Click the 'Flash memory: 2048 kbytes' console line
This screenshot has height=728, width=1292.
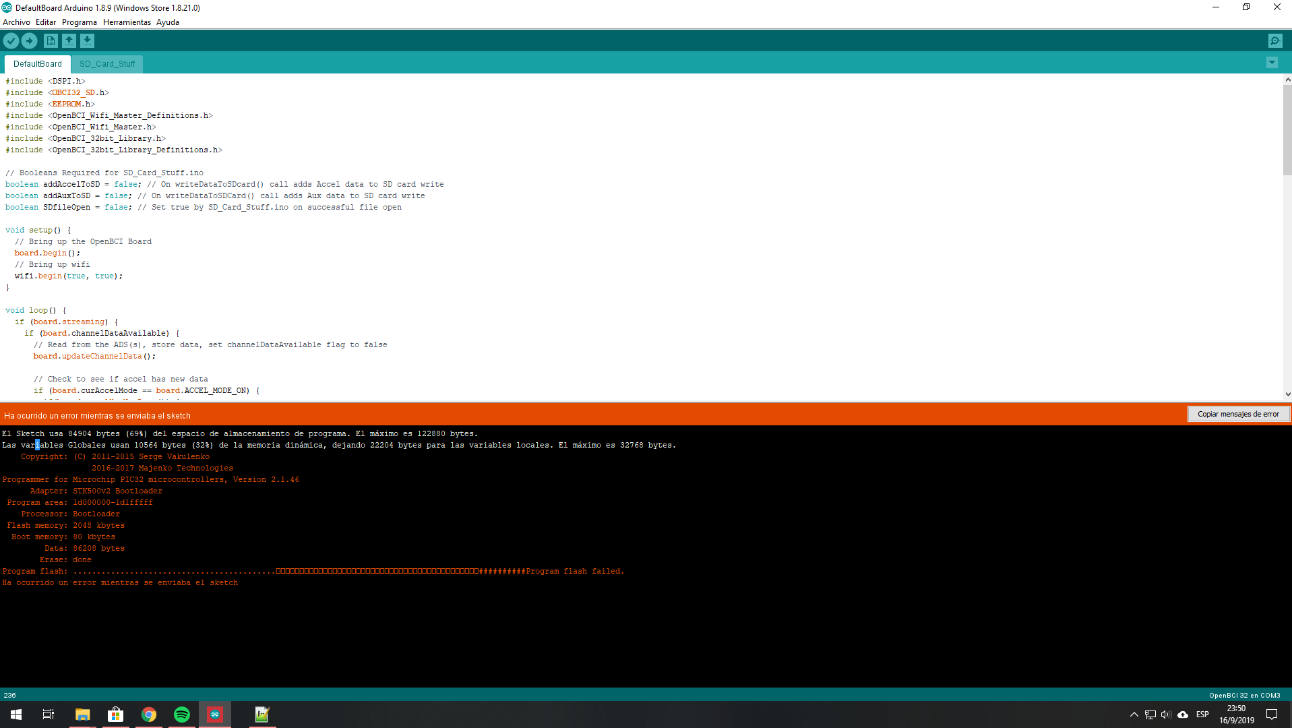(x=65, y=526)
